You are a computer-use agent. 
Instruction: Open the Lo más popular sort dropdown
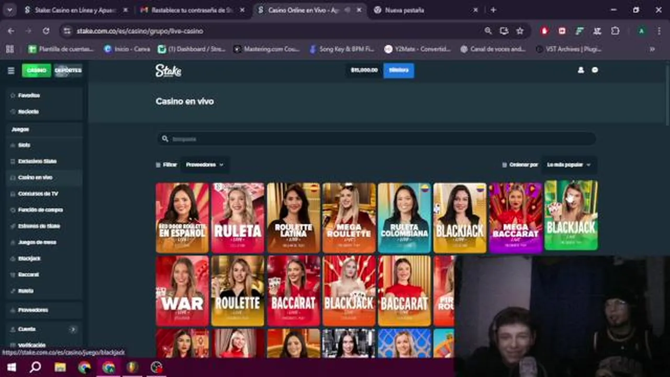(x=568, y=164)
